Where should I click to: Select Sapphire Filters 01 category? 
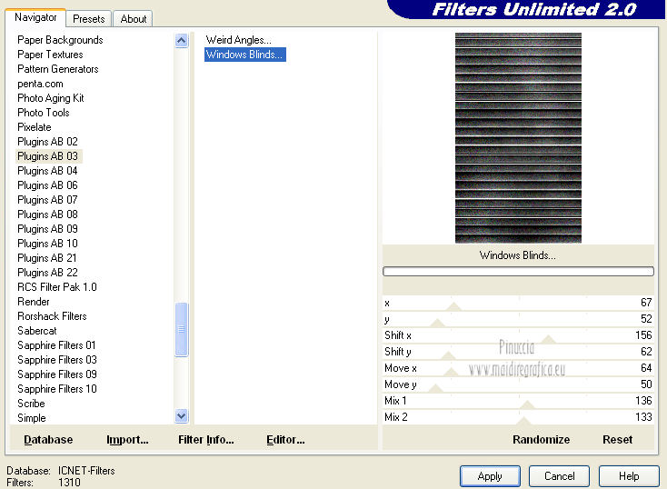(56, 345)
